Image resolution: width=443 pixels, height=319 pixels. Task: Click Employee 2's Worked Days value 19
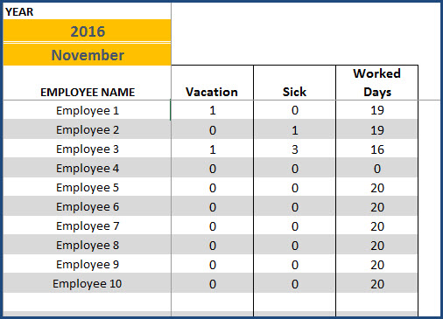click(377, 129)
